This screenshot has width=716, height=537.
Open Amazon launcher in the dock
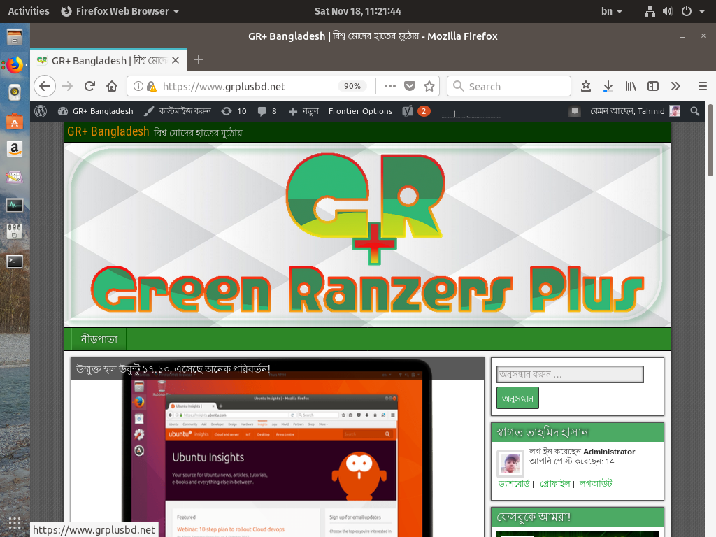15,149
